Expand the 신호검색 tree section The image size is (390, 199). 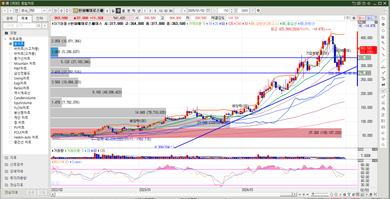point(6,165)
